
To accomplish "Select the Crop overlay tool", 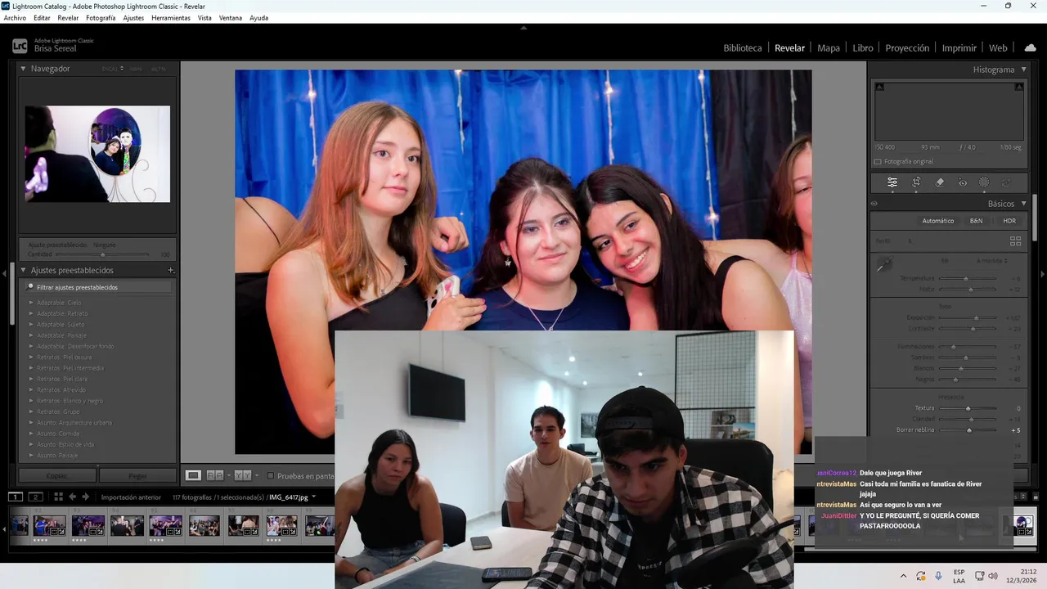I will (916, 182).
